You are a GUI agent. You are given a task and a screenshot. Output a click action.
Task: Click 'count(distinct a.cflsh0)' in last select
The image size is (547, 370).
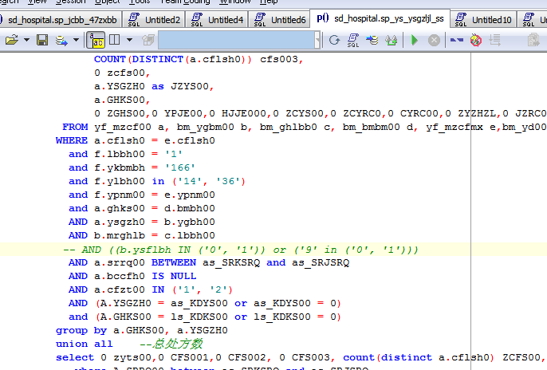pos(419,358)
